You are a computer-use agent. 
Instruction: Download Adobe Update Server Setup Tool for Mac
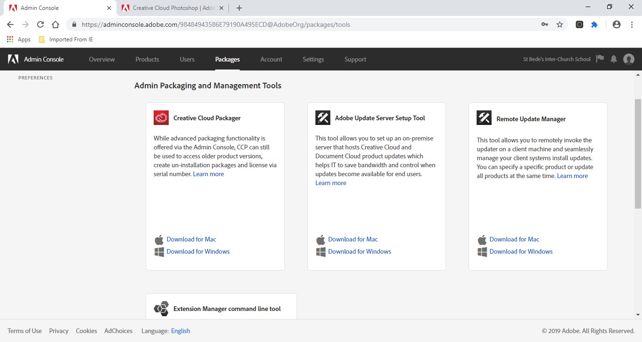[353, 239]
